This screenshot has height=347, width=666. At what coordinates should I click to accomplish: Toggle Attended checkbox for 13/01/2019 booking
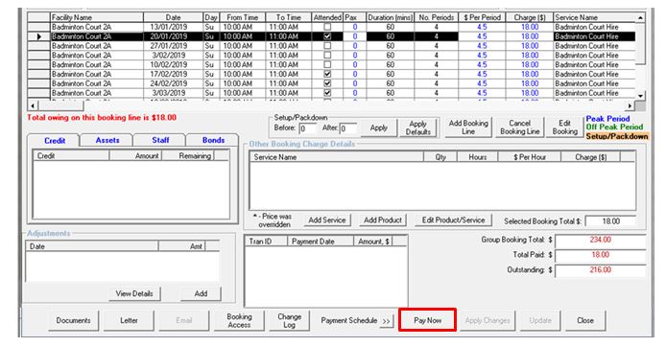327,27
